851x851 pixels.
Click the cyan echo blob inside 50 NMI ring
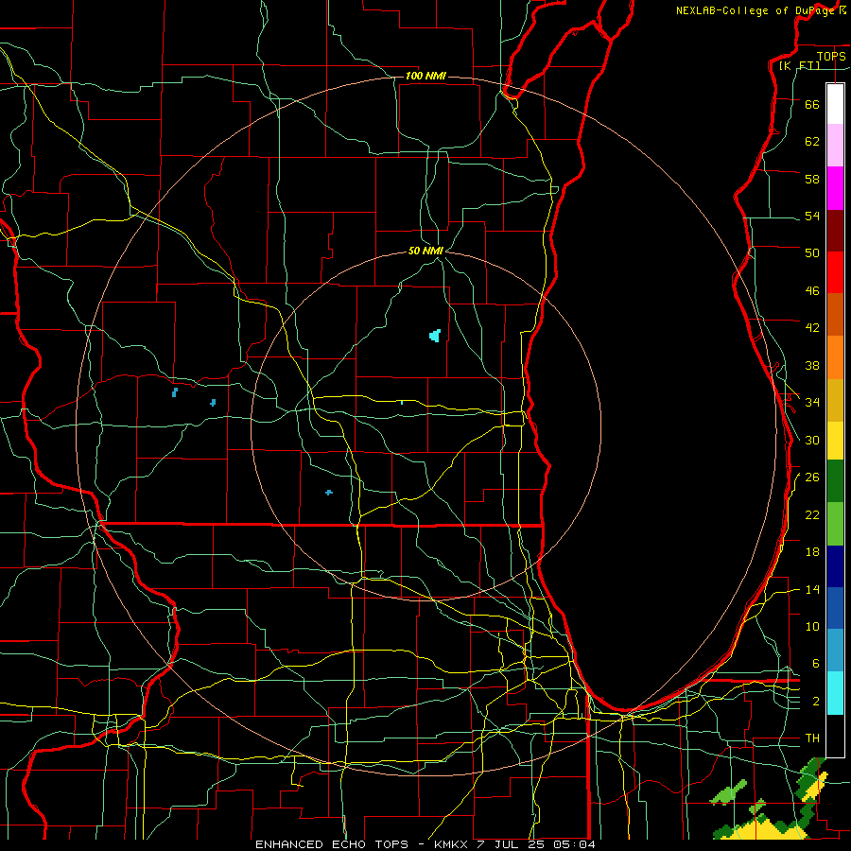click(x=435, y=336)
